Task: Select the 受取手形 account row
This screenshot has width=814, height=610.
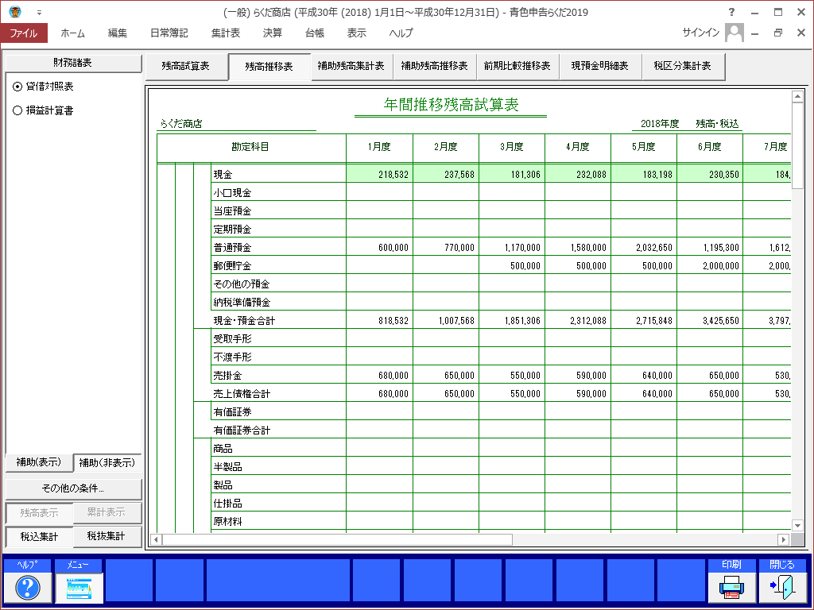Action: 279,338
